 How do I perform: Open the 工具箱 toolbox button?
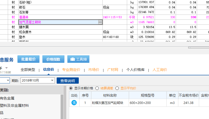pyautogui.click(x=79, y=59)
